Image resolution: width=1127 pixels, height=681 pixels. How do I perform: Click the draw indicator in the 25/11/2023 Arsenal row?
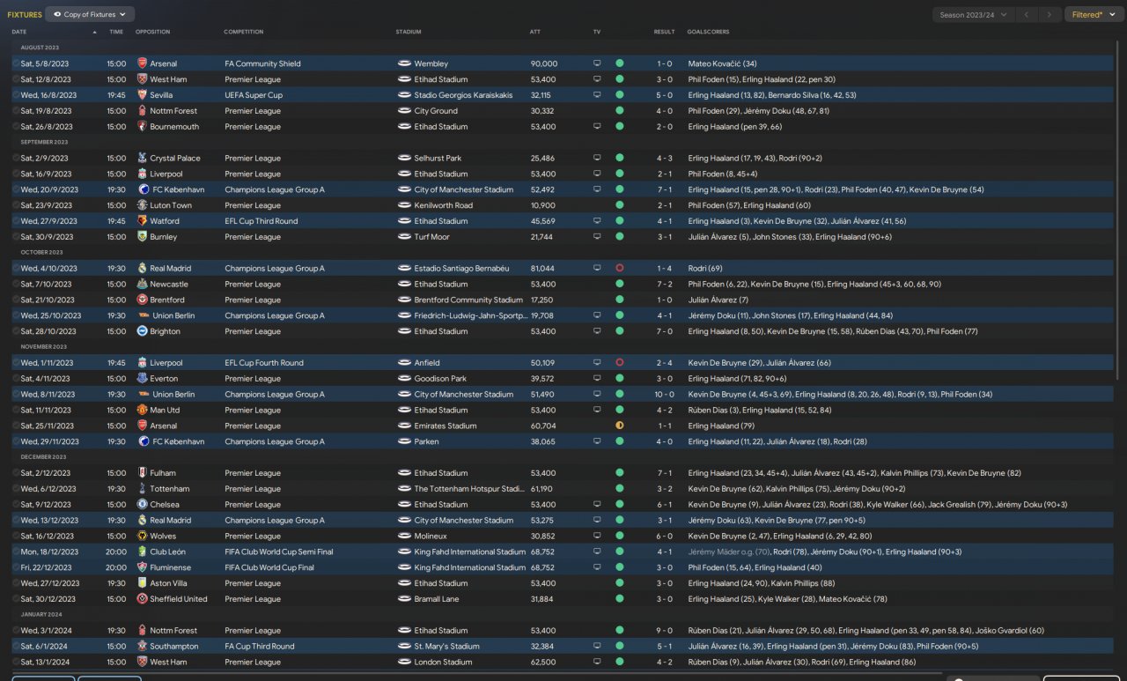coord(620,426)
